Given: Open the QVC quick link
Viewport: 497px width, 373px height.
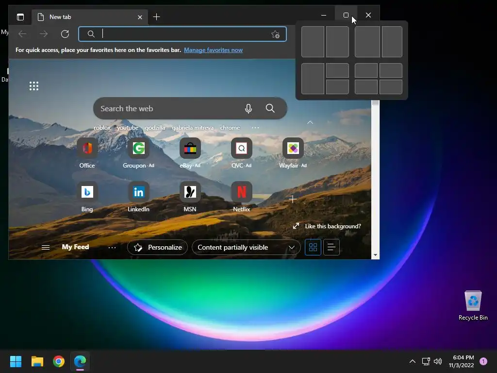Looking at the screenshot, I should pos(242,153).
